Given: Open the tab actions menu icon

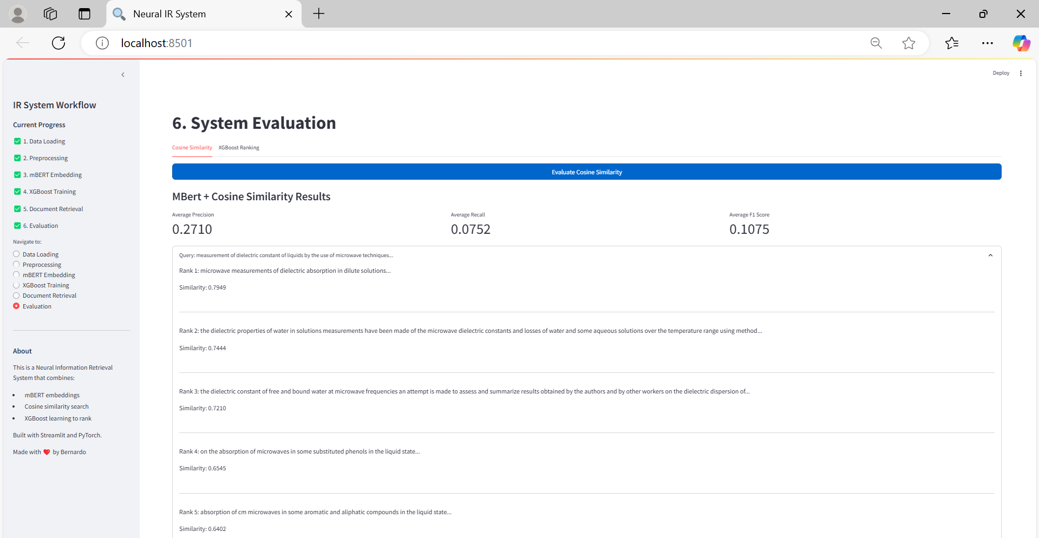Looking at the screenshot, I should click(x=84, y=14).
